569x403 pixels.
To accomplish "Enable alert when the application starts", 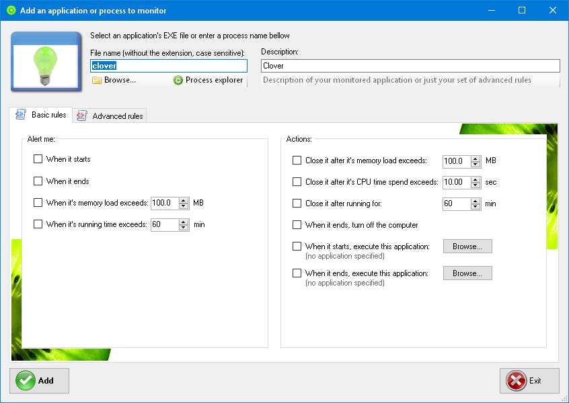I will tap(38, 159).
